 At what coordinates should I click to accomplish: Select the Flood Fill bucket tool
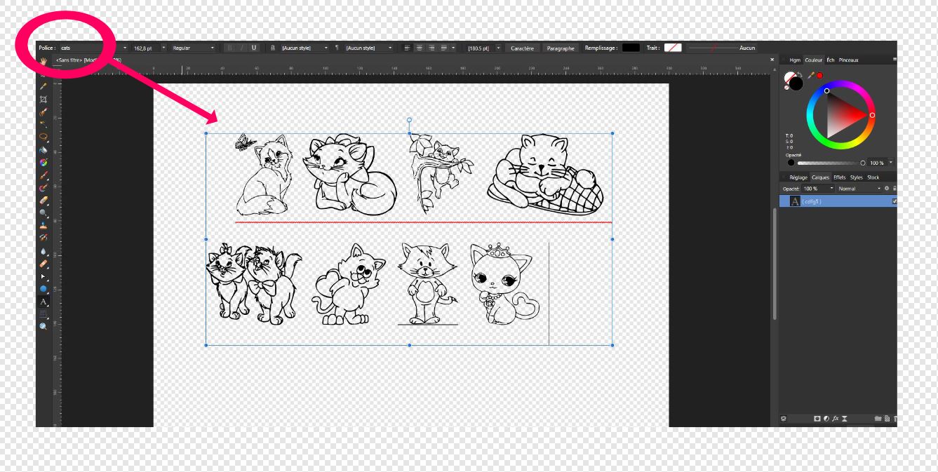click(x=43, y=150)
